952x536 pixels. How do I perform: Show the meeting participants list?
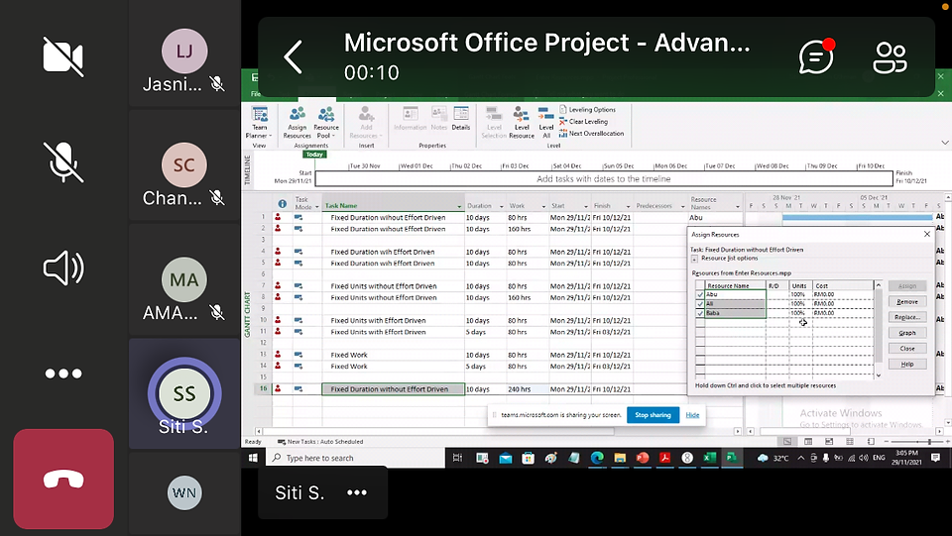click(891, 57)
